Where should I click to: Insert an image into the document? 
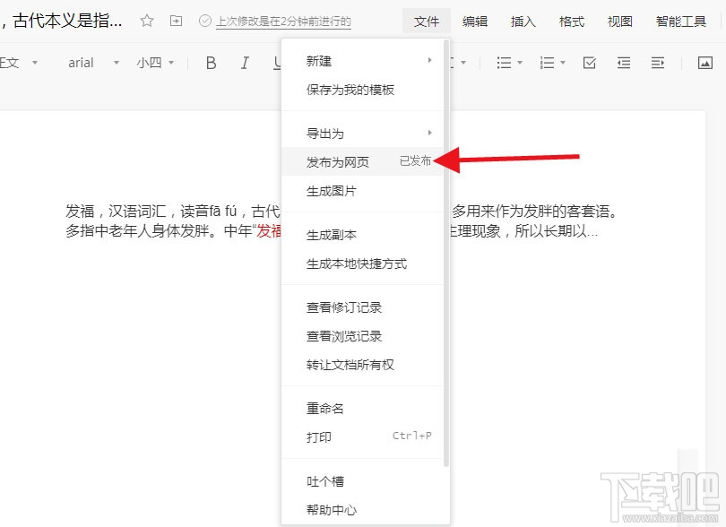click(704, 63)
